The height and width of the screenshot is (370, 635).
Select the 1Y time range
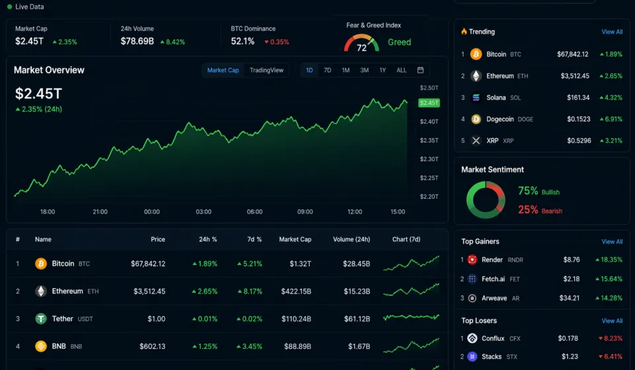coord(382,70)
